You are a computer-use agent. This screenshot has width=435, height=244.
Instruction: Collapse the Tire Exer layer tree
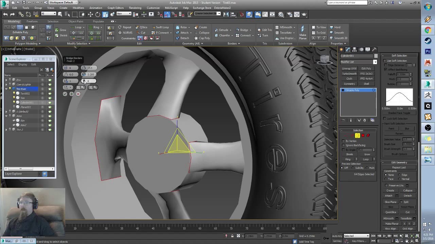point(6,89)
